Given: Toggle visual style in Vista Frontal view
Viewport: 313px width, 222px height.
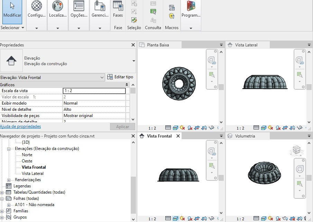Looking at the screenshot, I should pyautogui.click(x=175, y=219).
